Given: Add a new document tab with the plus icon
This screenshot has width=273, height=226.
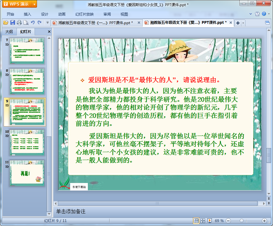Looking at the screenshot, I should [238, 23].
